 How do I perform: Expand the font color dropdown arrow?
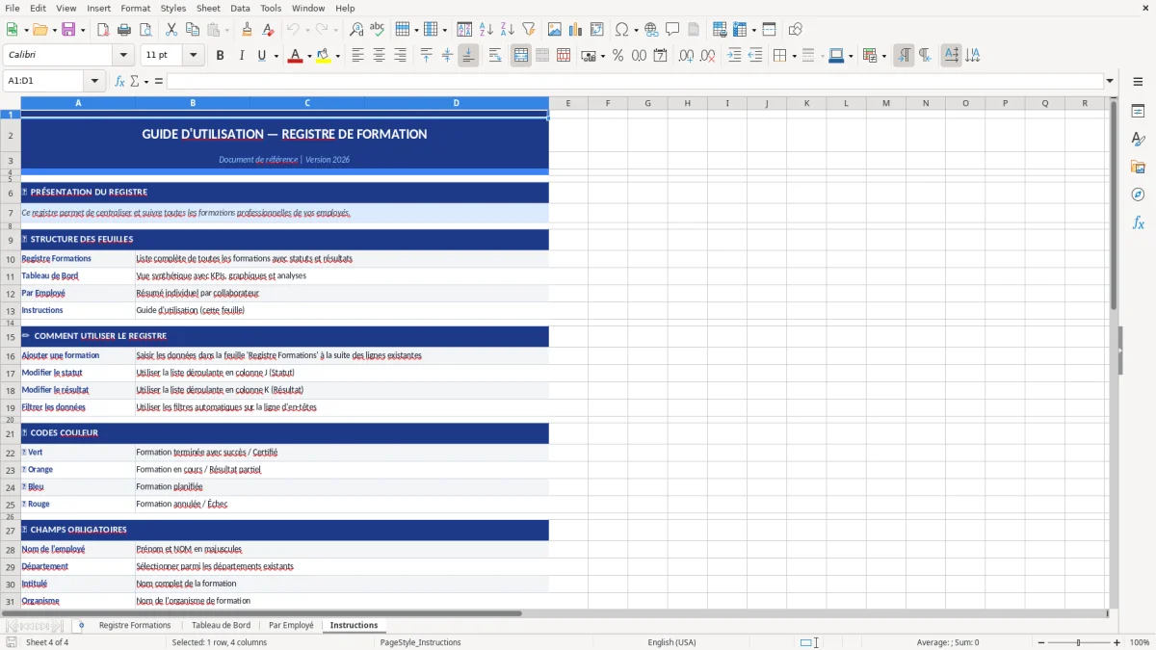(308, 55)
